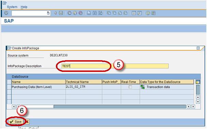Open the System menu
This screenshot has width=207, height=129.
click(12, 7)
